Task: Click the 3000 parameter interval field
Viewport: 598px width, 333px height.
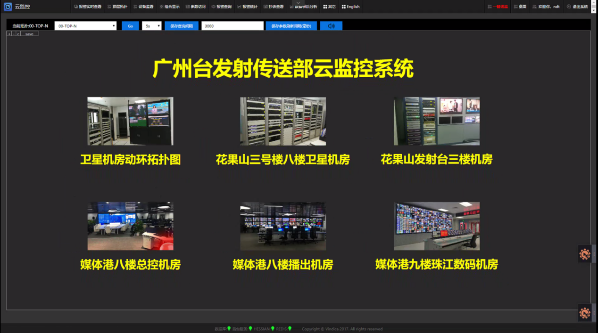Action: tap(232, 26)
